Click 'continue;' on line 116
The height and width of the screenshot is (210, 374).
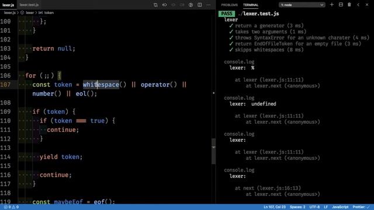point(56,175)
